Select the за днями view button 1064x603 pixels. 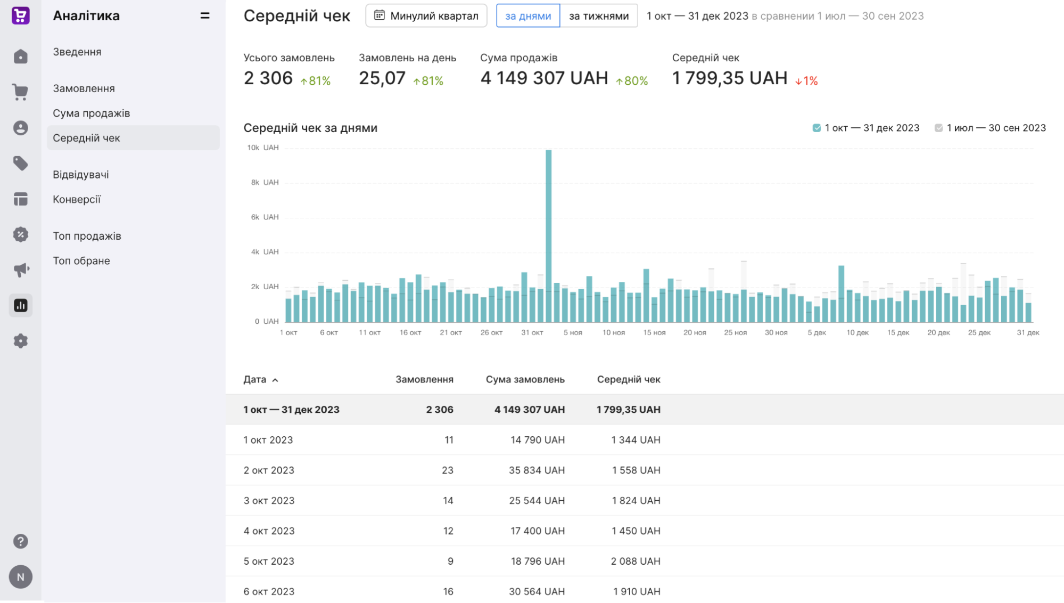click(x=528, y=16)
